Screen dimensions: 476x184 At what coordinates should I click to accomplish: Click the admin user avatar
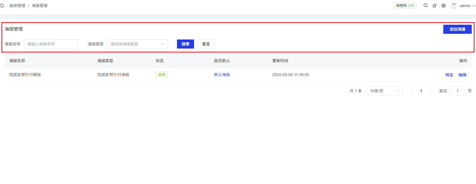click(454, 6)
